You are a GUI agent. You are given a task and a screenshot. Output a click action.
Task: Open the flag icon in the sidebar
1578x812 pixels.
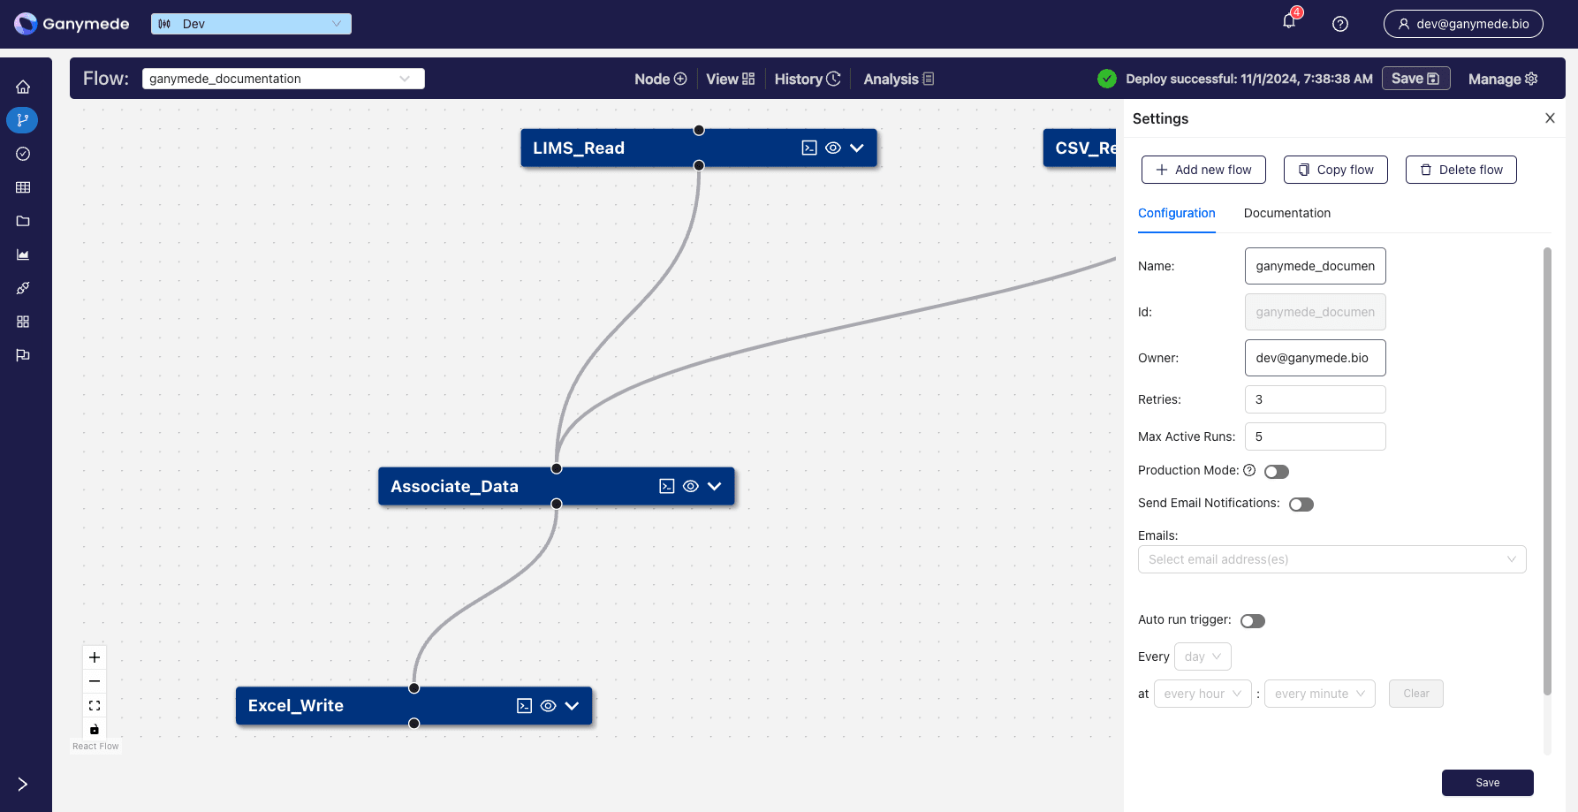point(23,355)
